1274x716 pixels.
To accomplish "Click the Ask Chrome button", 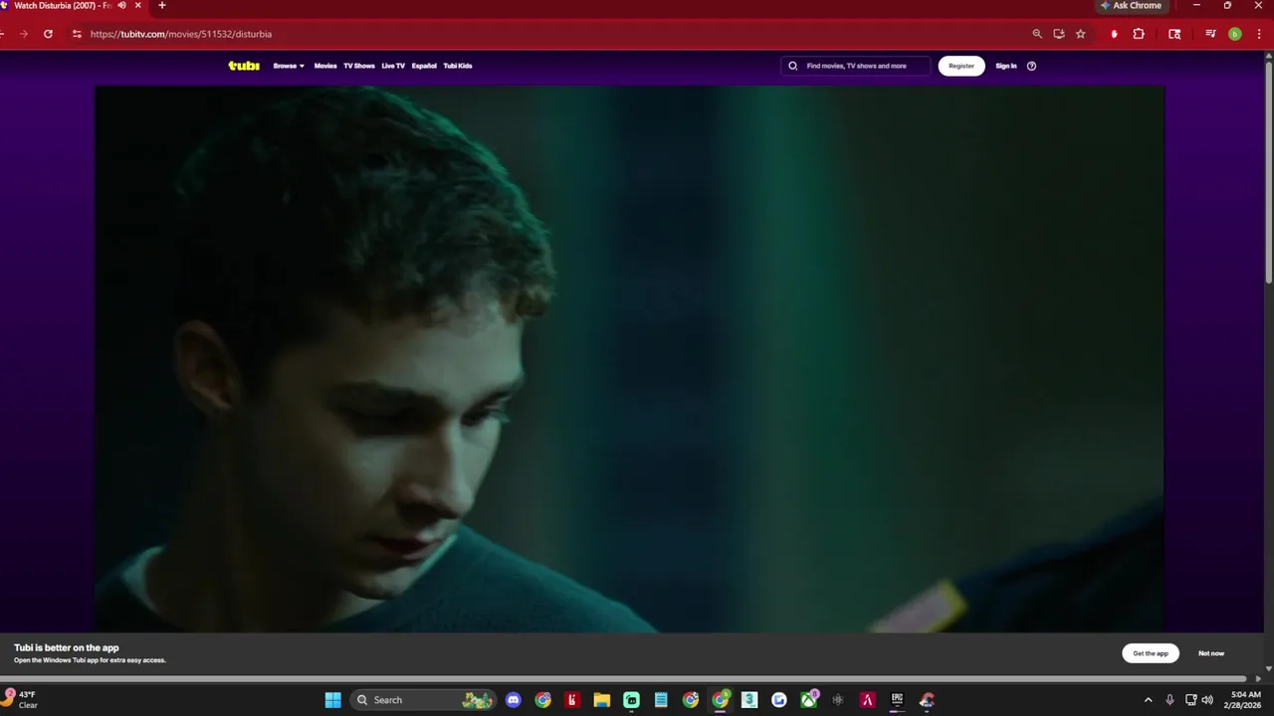I will pos(1131,6).
